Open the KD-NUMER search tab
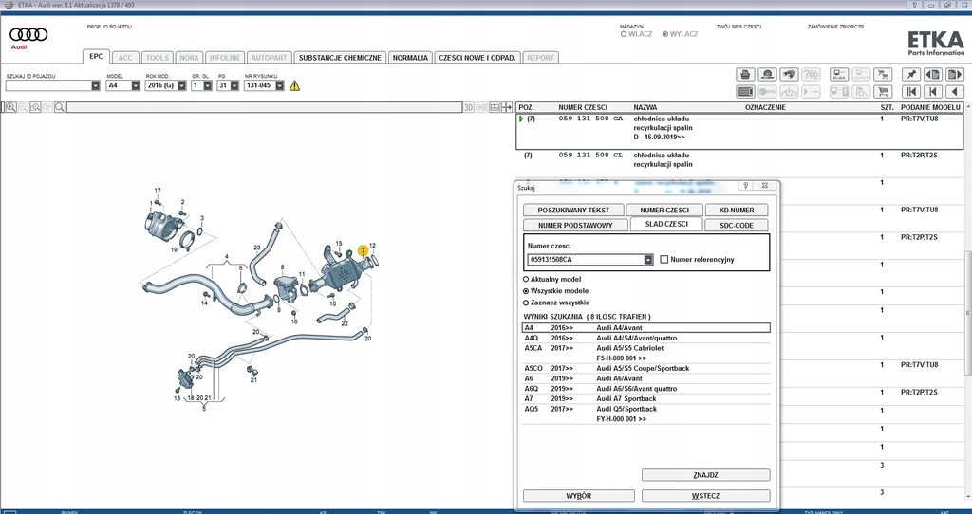The width and height of the screenshot is (972, 514). (737, 210)
